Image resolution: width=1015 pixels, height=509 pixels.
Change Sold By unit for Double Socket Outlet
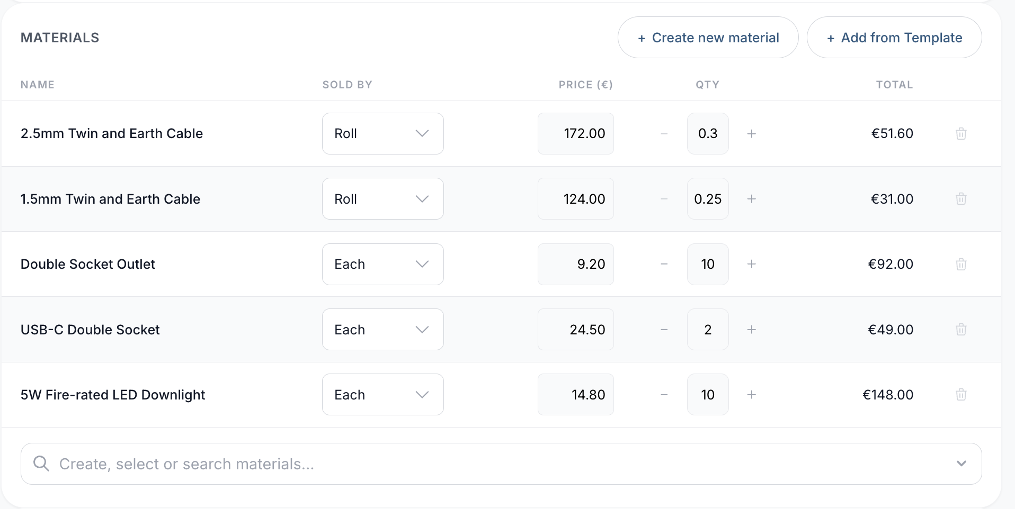pyautogui.click(x=383, y=264)
